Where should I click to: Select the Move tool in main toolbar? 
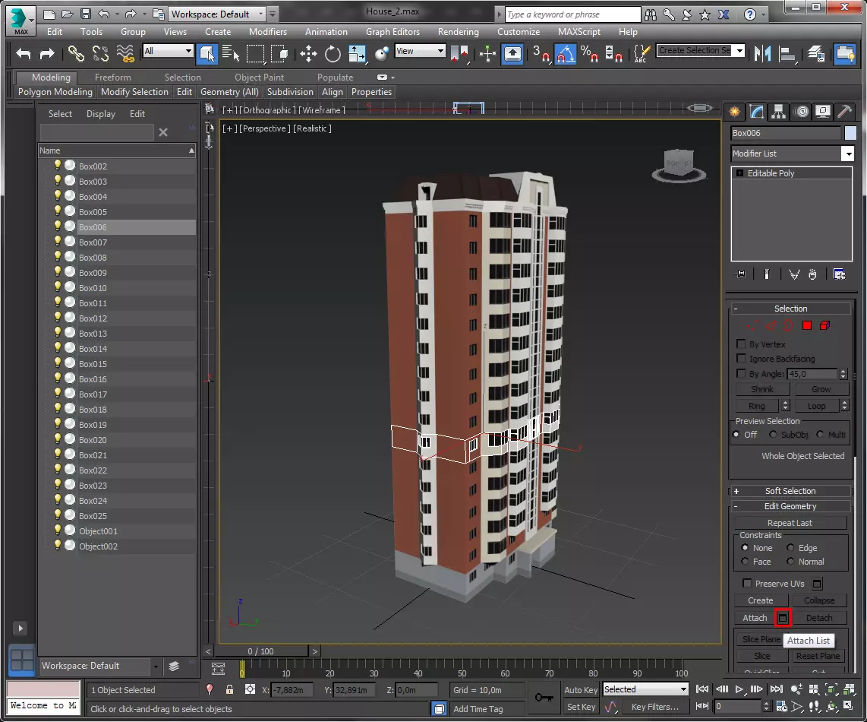[308, 53]
